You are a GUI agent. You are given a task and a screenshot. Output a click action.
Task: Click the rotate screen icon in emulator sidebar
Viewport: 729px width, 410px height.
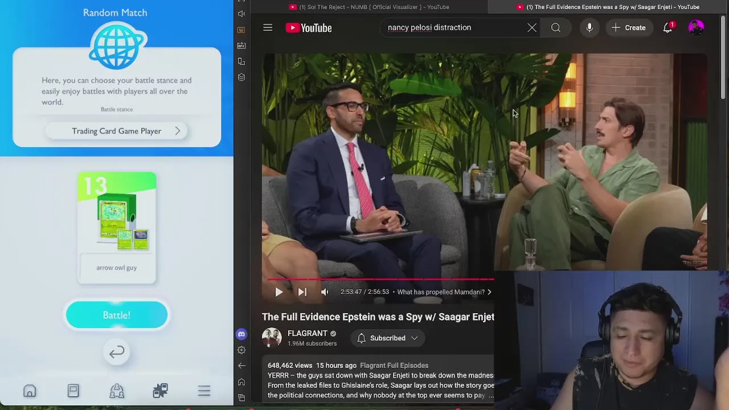click(x=241, y=61)
